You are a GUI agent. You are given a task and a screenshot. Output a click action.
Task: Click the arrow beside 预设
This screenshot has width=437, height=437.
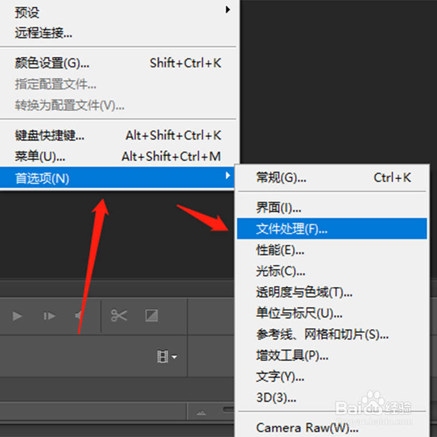tap(228, 9)
